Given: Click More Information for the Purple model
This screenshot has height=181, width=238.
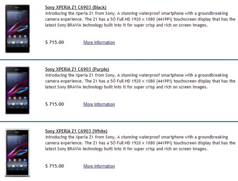Looking at the screenshot, I should [x=99, y=104].
